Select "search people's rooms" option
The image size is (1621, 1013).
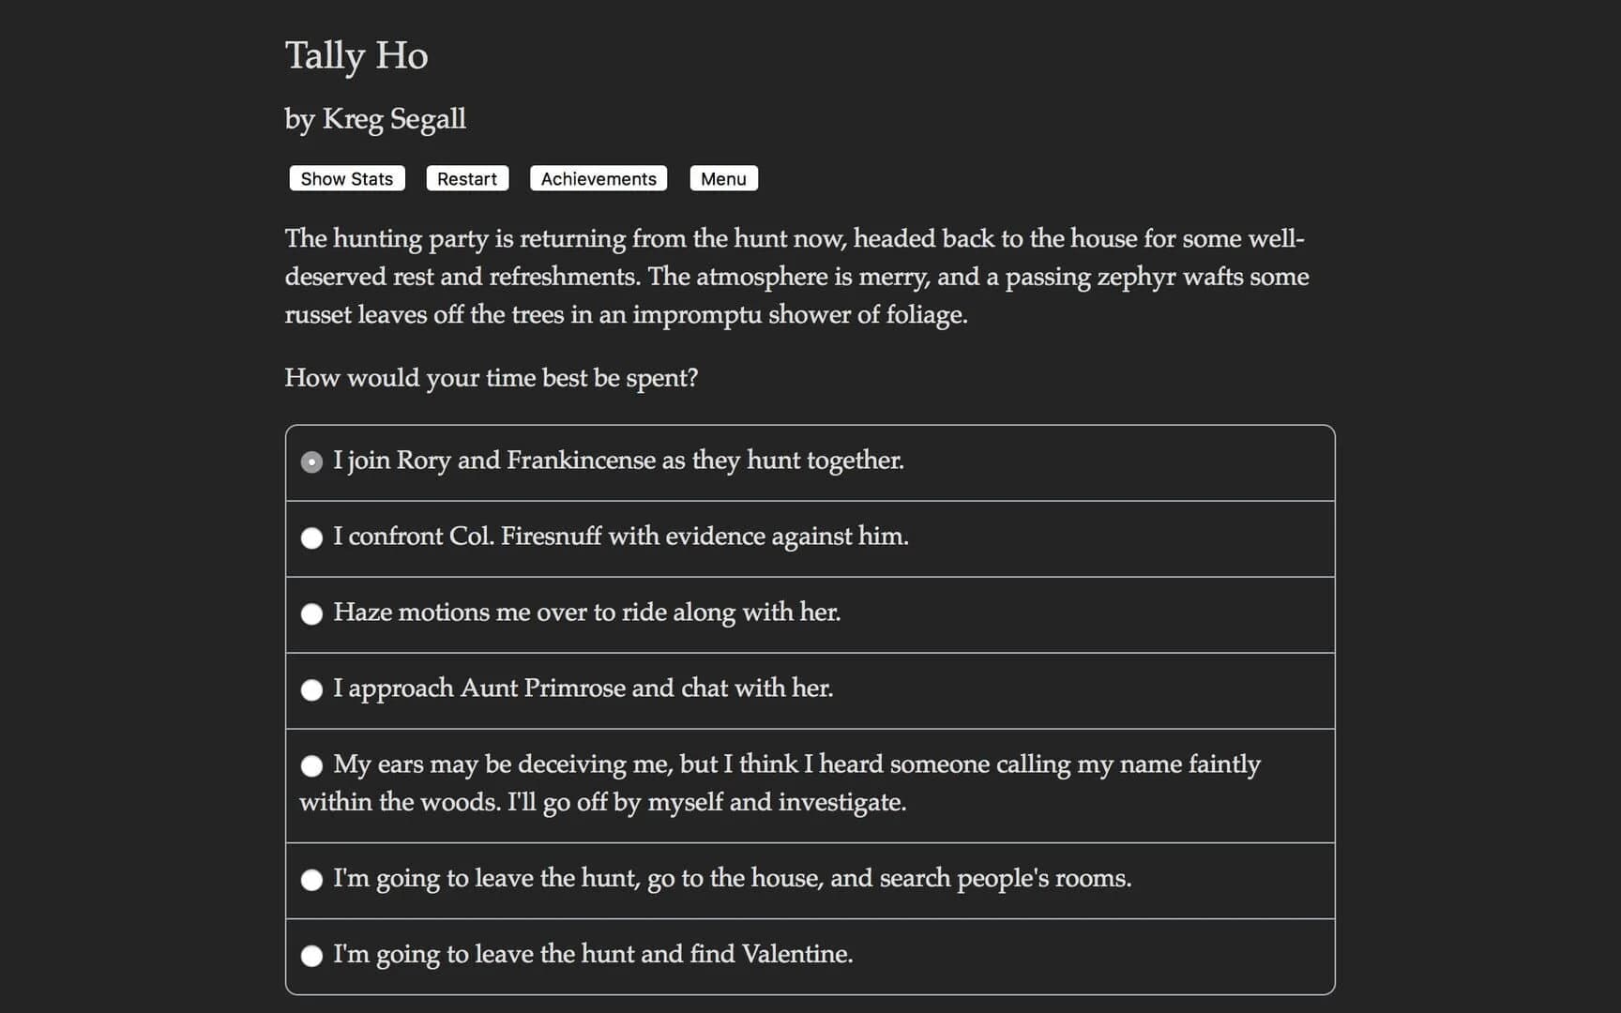coord(733,879)
